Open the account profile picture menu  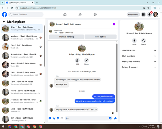(x=156, y=15)
